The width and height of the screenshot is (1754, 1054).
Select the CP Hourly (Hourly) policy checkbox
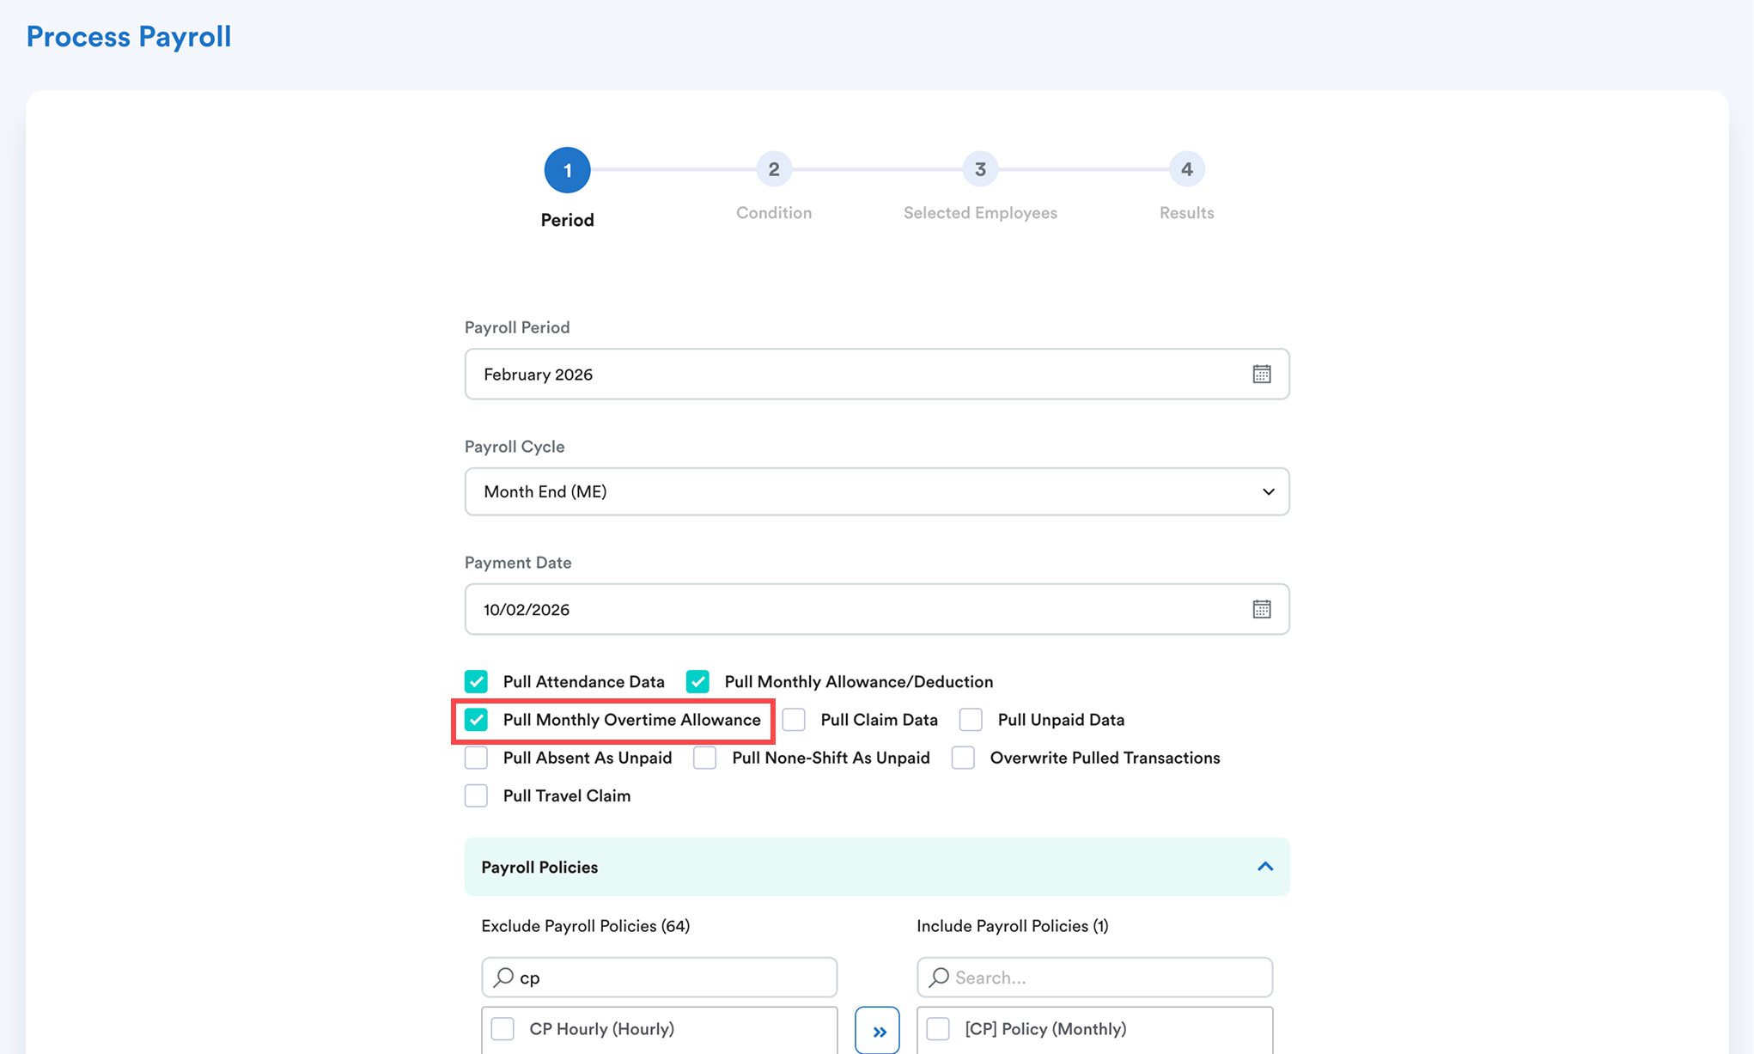502,1028
